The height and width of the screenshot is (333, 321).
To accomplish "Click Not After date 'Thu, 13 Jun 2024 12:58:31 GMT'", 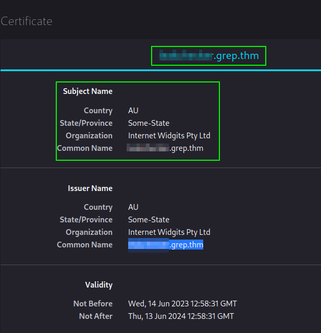I will pyautogui.click(x=181, y=316).
